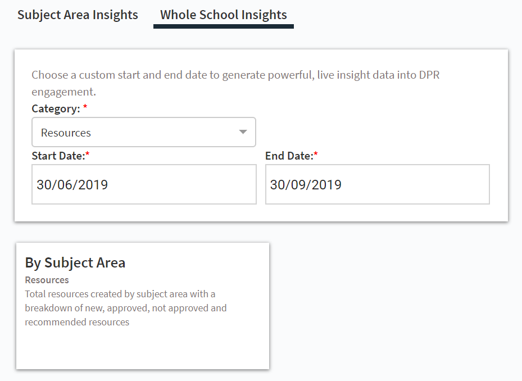Click the insight description text on the card
The image size is (522, 381).
(x=125, y=307)
